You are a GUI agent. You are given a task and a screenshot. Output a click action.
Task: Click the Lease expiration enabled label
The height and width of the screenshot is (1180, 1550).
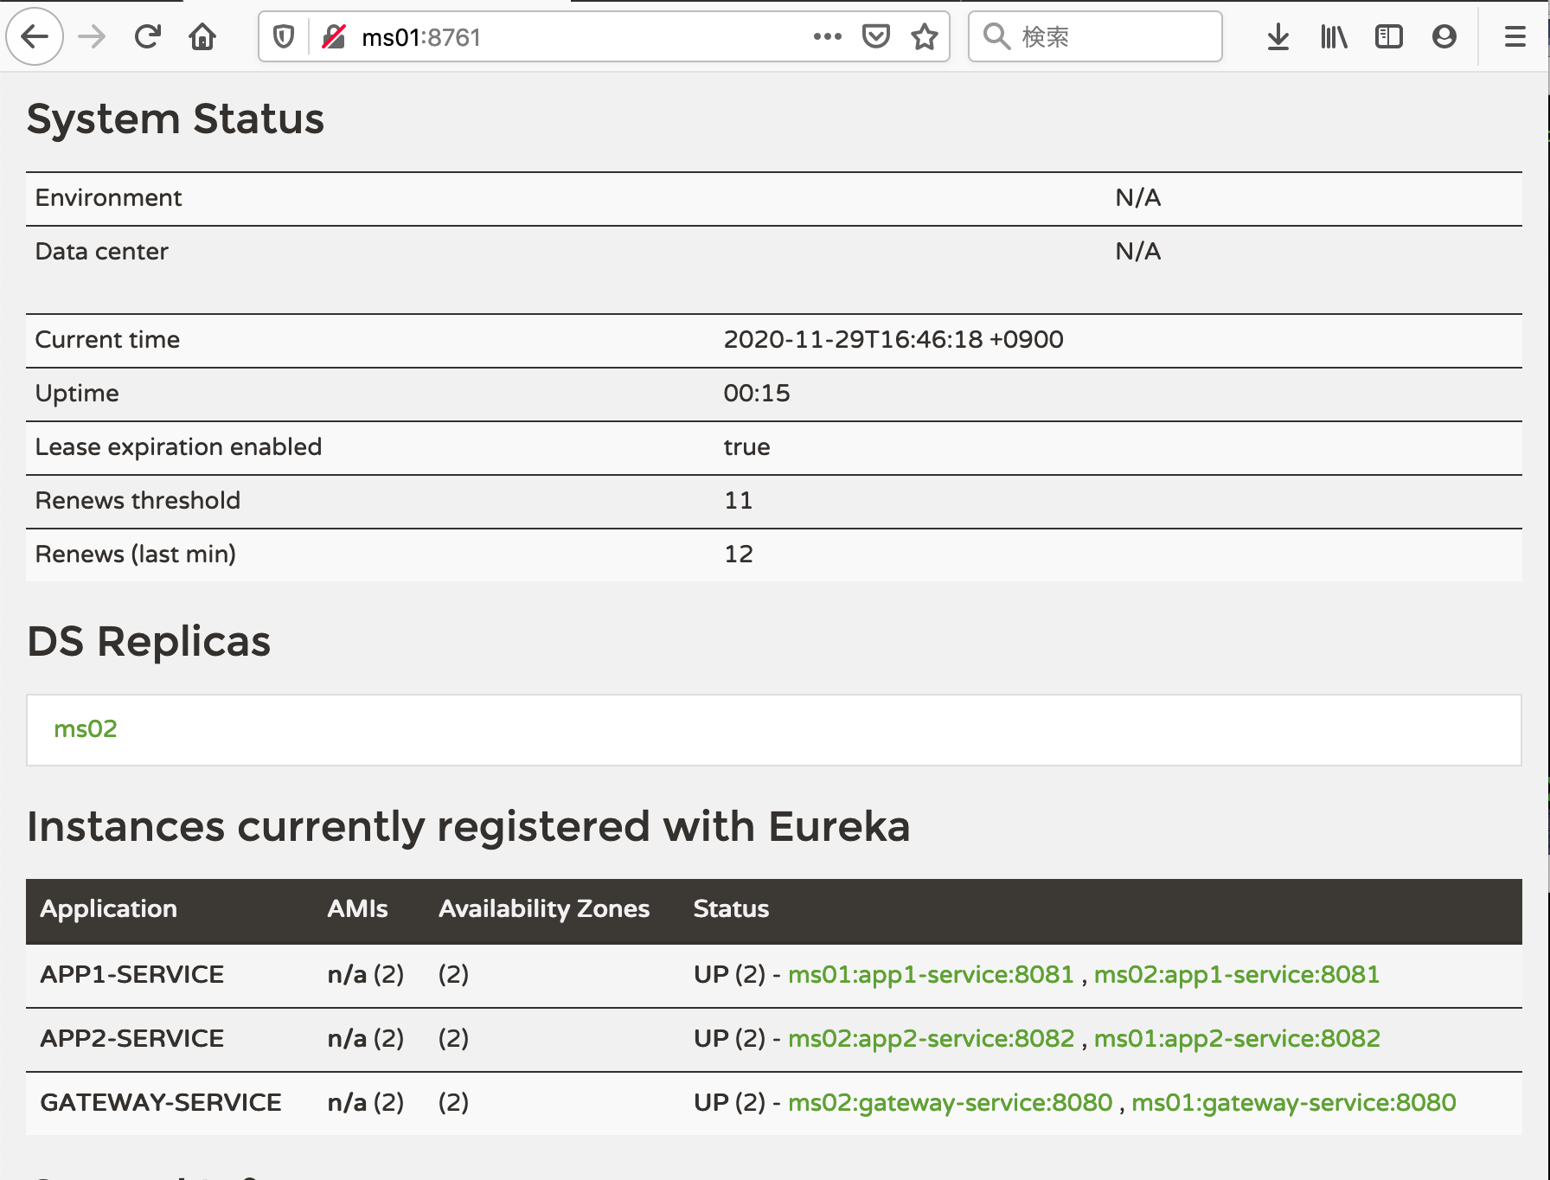pos(178,446)
